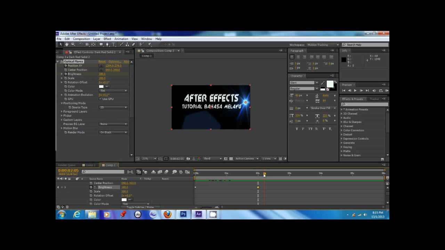This screenshot has width=445, height=250.
Task: Select the Brightness keyframe at two seconds
Action: point(258,187)
